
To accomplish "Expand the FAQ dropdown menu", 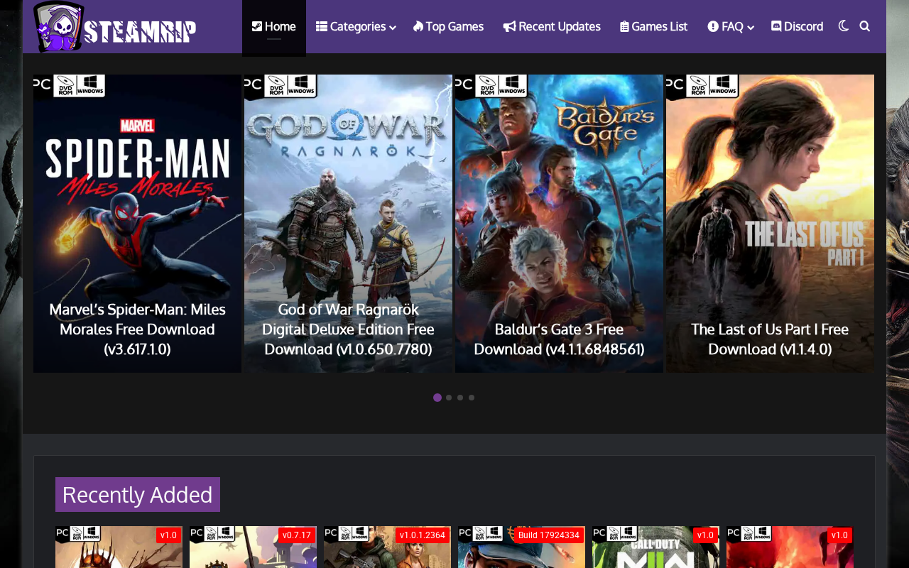I will tap(730, 27).
